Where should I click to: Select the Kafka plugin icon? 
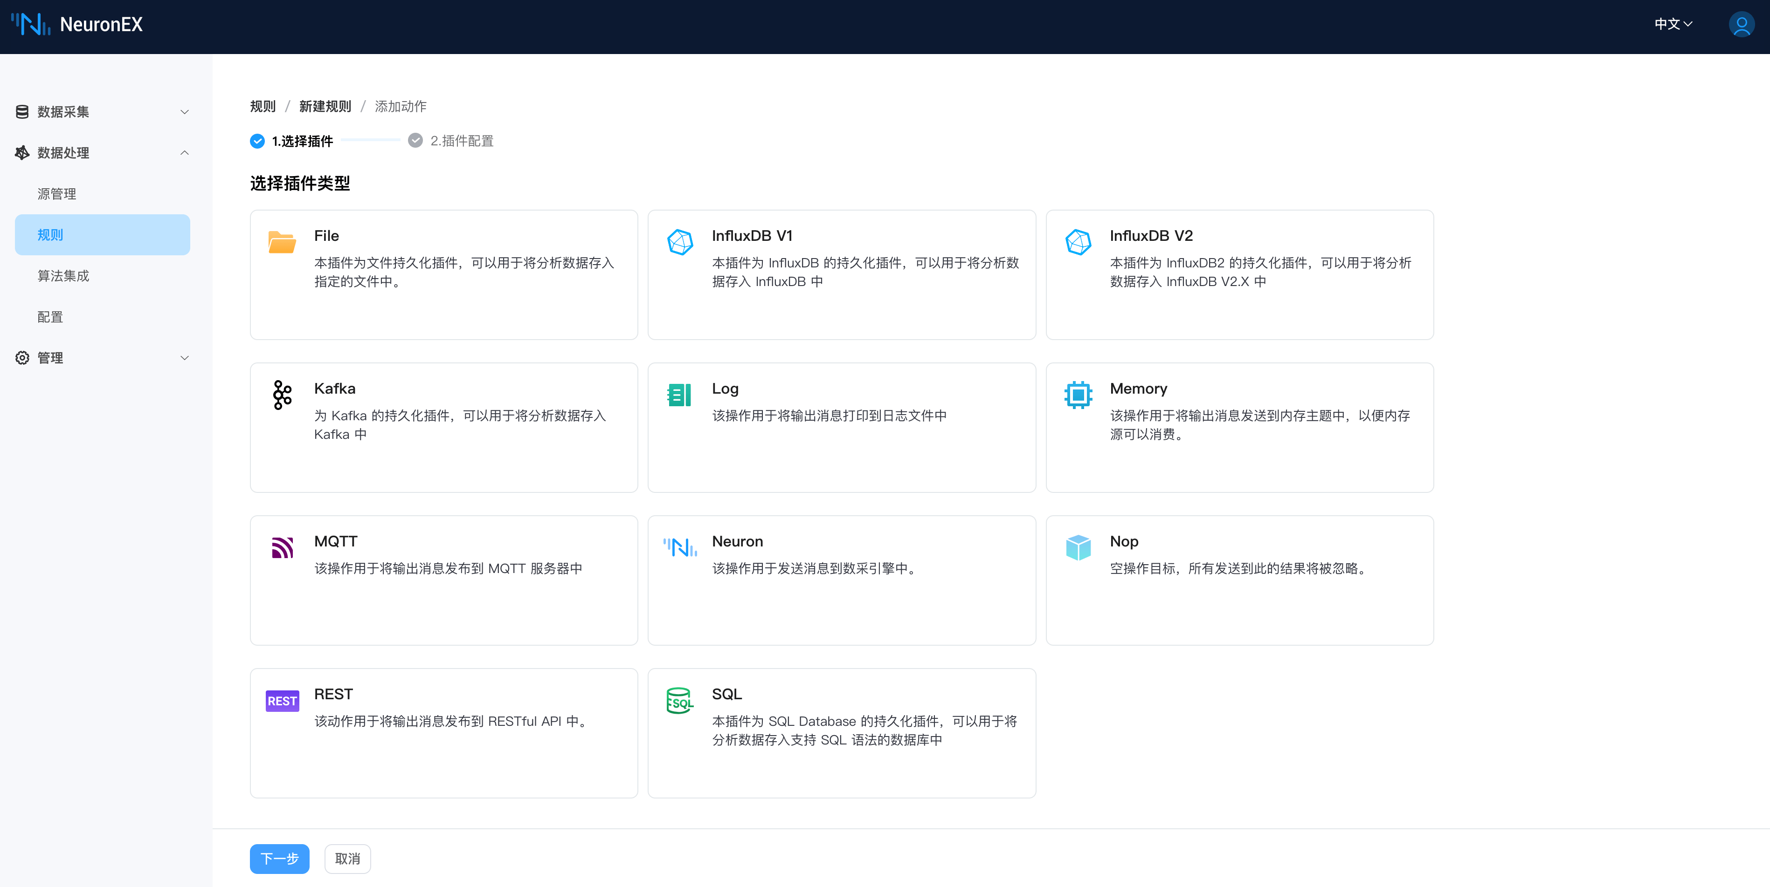pyautogui.click(x=282, y=395)
